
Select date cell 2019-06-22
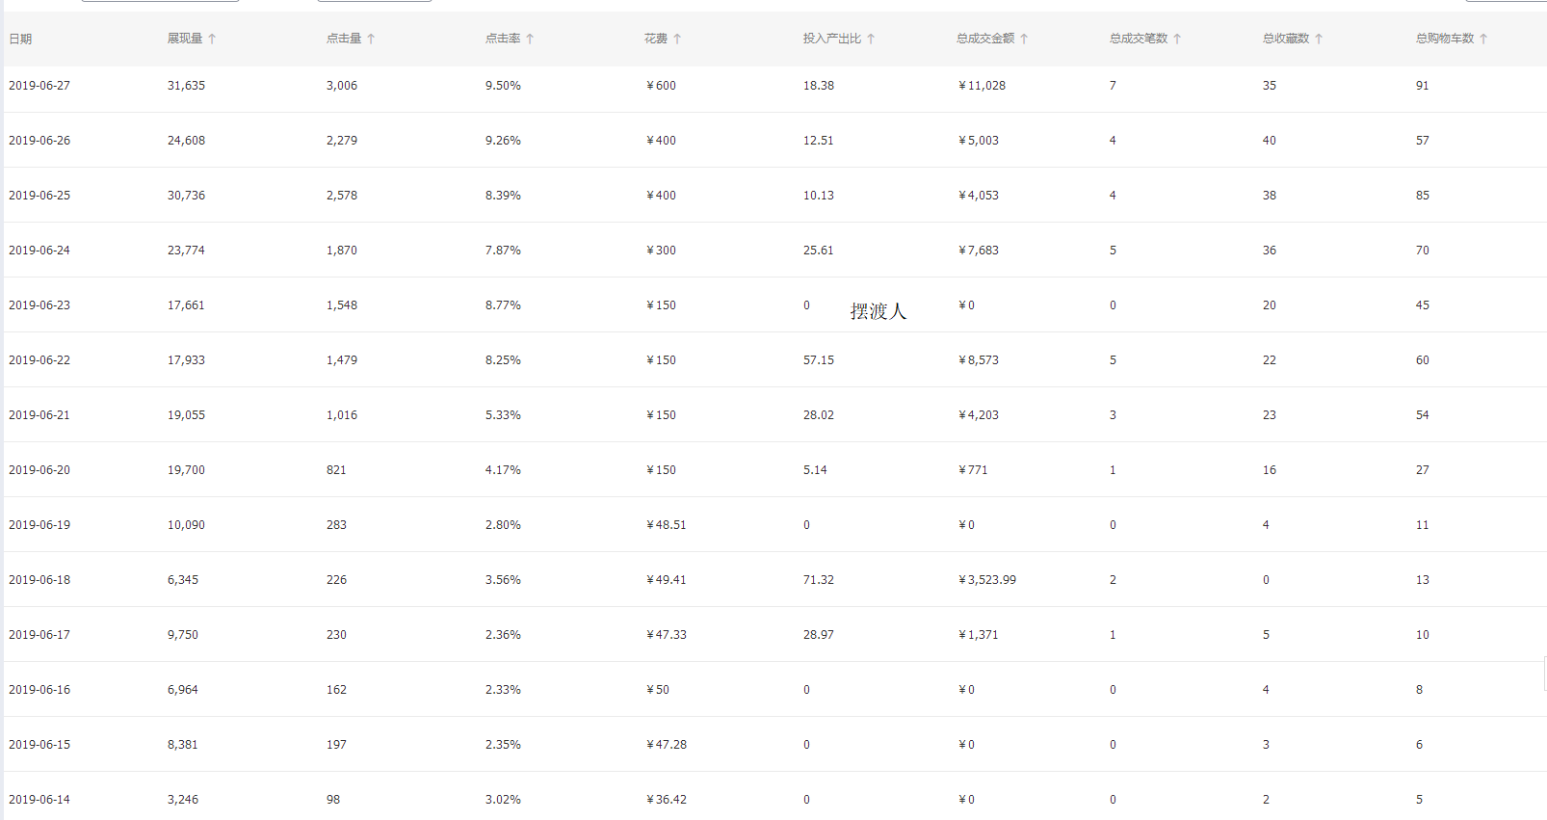click(x=39, y=360)
